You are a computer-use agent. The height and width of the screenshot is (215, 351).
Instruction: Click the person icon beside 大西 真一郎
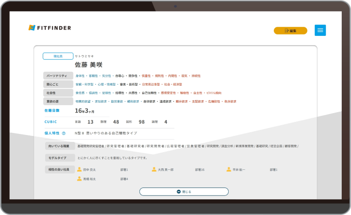pos(154,169)
